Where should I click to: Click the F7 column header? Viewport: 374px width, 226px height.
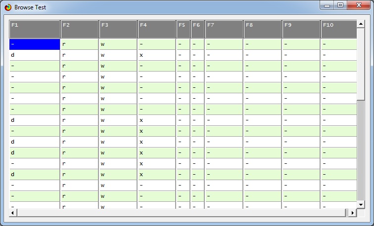tap(224, 29)
